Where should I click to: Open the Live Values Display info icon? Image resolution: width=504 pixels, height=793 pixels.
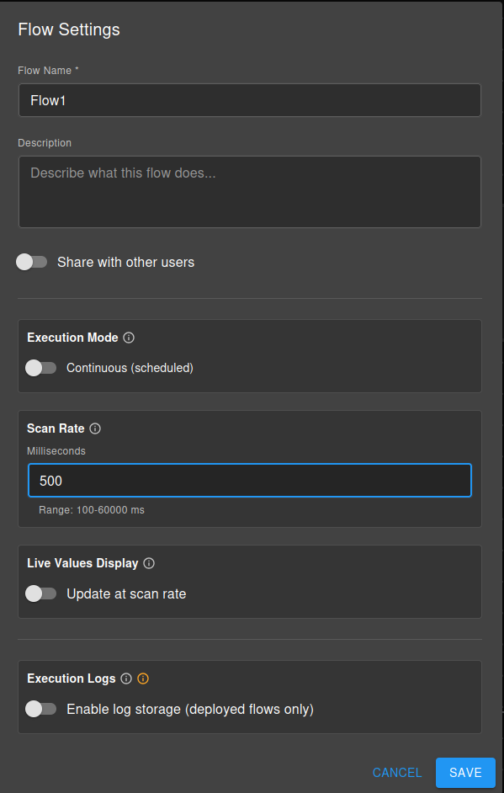[x=149, y=563]
